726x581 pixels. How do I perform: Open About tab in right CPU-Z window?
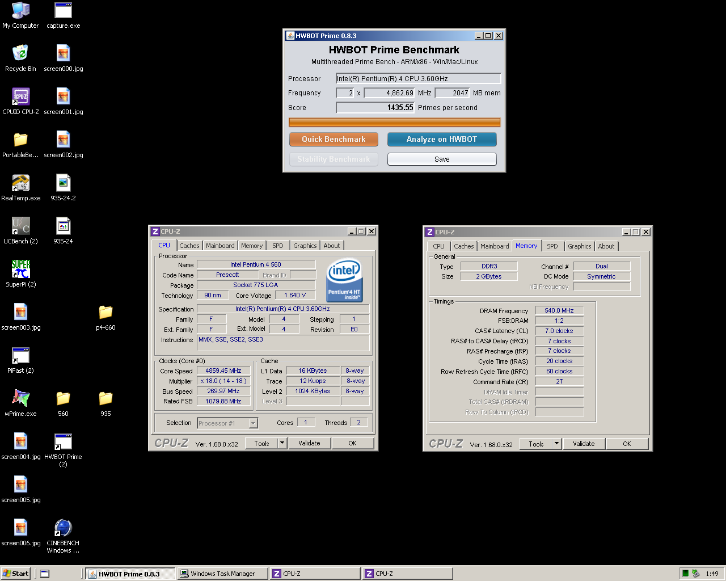(x=606, y=246)
